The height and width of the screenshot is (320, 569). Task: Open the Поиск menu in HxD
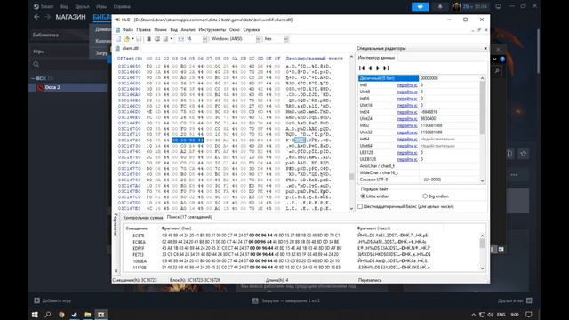pyautogui.click(x=160, y=29)
